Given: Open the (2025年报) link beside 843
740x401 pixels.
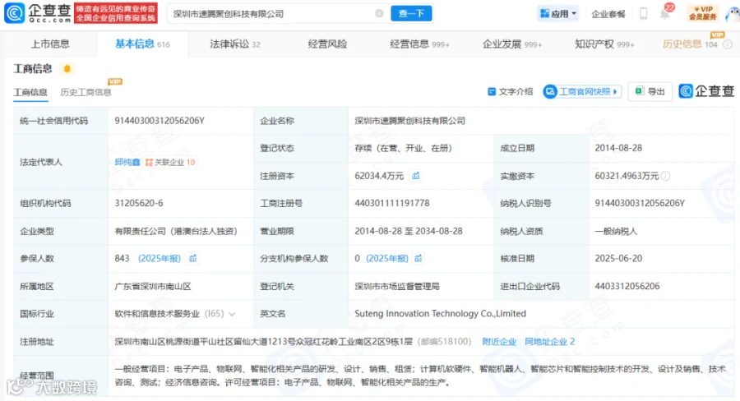Looking at the screenshot, I should click(x=160, y=259).
